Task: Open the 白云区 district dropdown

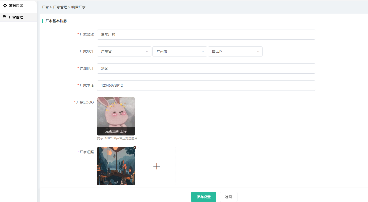Action: click(x=235, y=51)
